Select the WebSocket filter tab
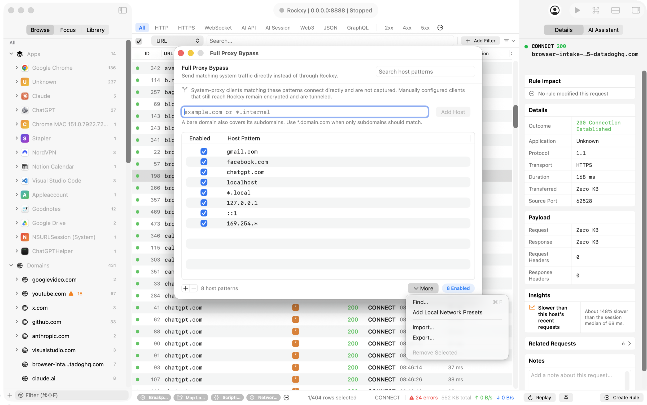Viewport: 647px width, 405px height. tap(218, 28)
